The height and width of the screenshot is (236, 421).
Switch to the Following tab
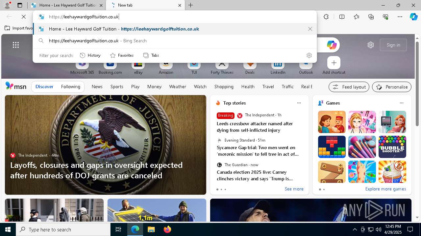click(70, 87)
